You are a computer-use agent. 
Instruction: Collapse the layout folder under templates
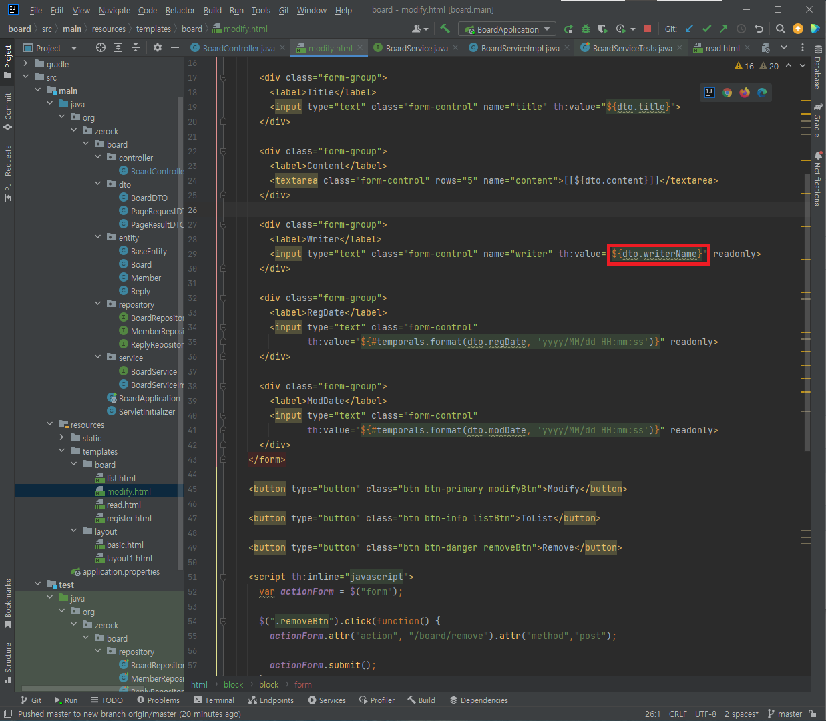74,531
